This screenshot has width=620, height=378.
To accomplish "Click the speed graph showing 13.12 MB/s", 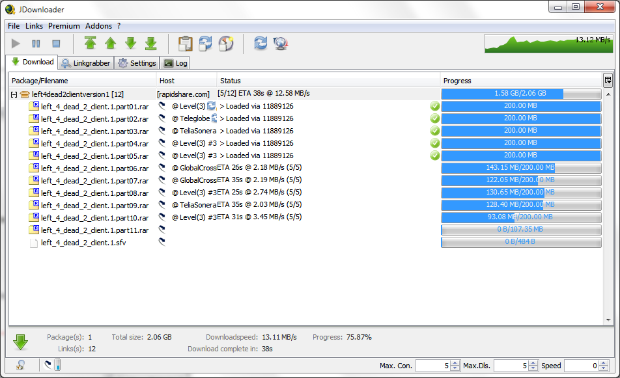I will click(x=548, y=44).
